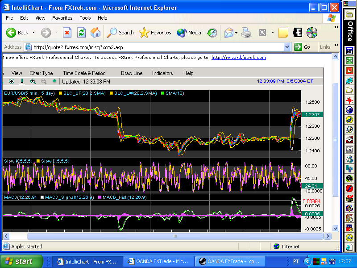Screen dimensions: 357x268
Task: Click the 24.01 stochastic value label
Action: [x=312, y=186]
